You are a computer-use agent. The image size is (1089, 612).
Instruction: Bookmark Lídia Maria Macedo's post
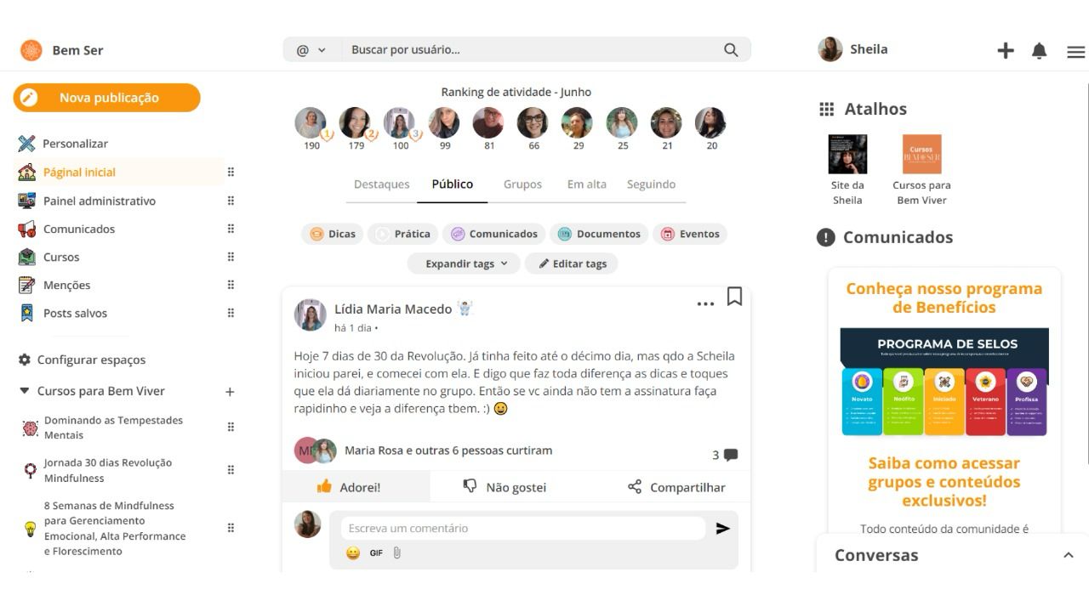pos(734,296)
